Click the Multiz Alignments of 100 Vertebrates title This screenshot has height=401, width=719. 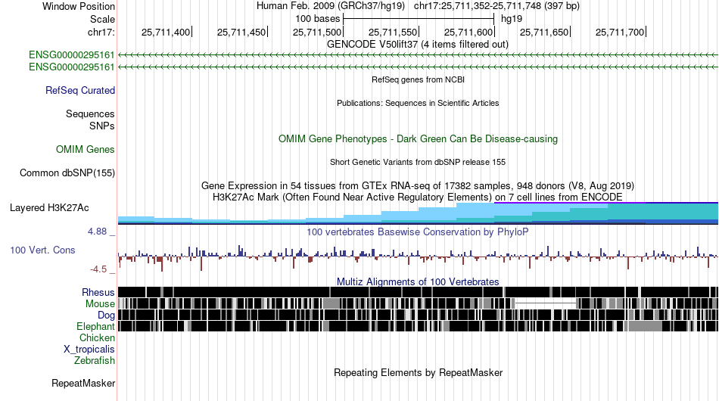click(x=418, y=281)
